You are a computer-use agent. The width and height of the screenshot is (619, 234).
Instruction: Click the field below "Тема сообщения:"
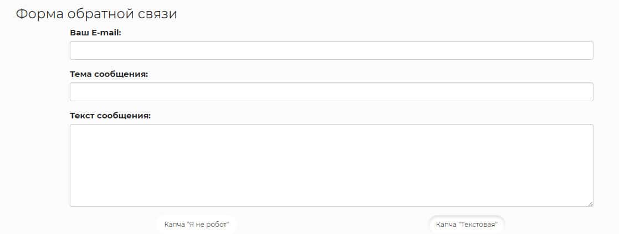click(331, 92)
